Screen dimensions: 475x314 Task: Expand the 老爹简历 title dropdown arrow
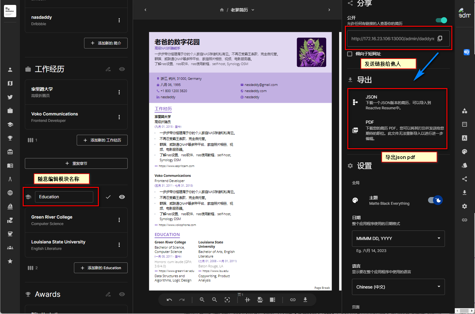point(253,10)
